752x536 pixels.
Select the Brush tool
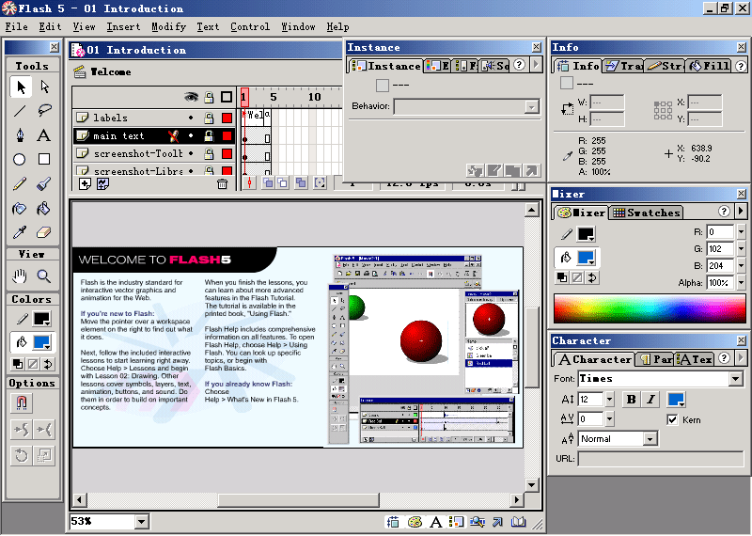coord(44,183)
